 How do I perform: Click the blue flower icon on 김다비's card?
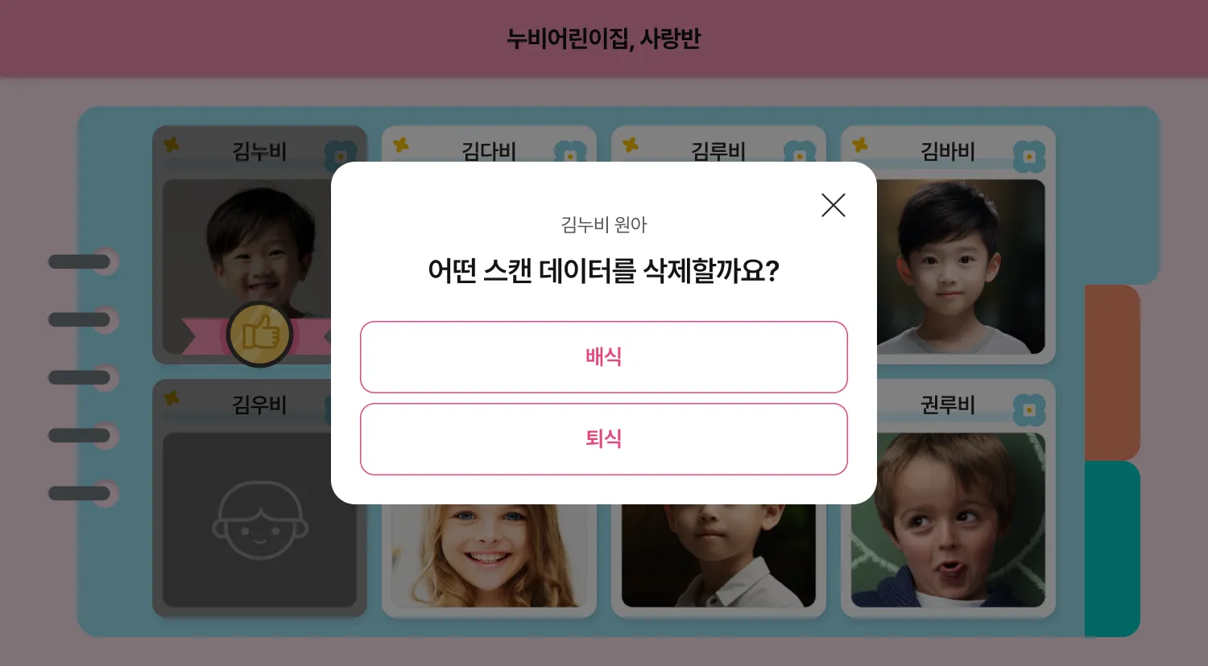pyautogui.click(x=570, y=152)
